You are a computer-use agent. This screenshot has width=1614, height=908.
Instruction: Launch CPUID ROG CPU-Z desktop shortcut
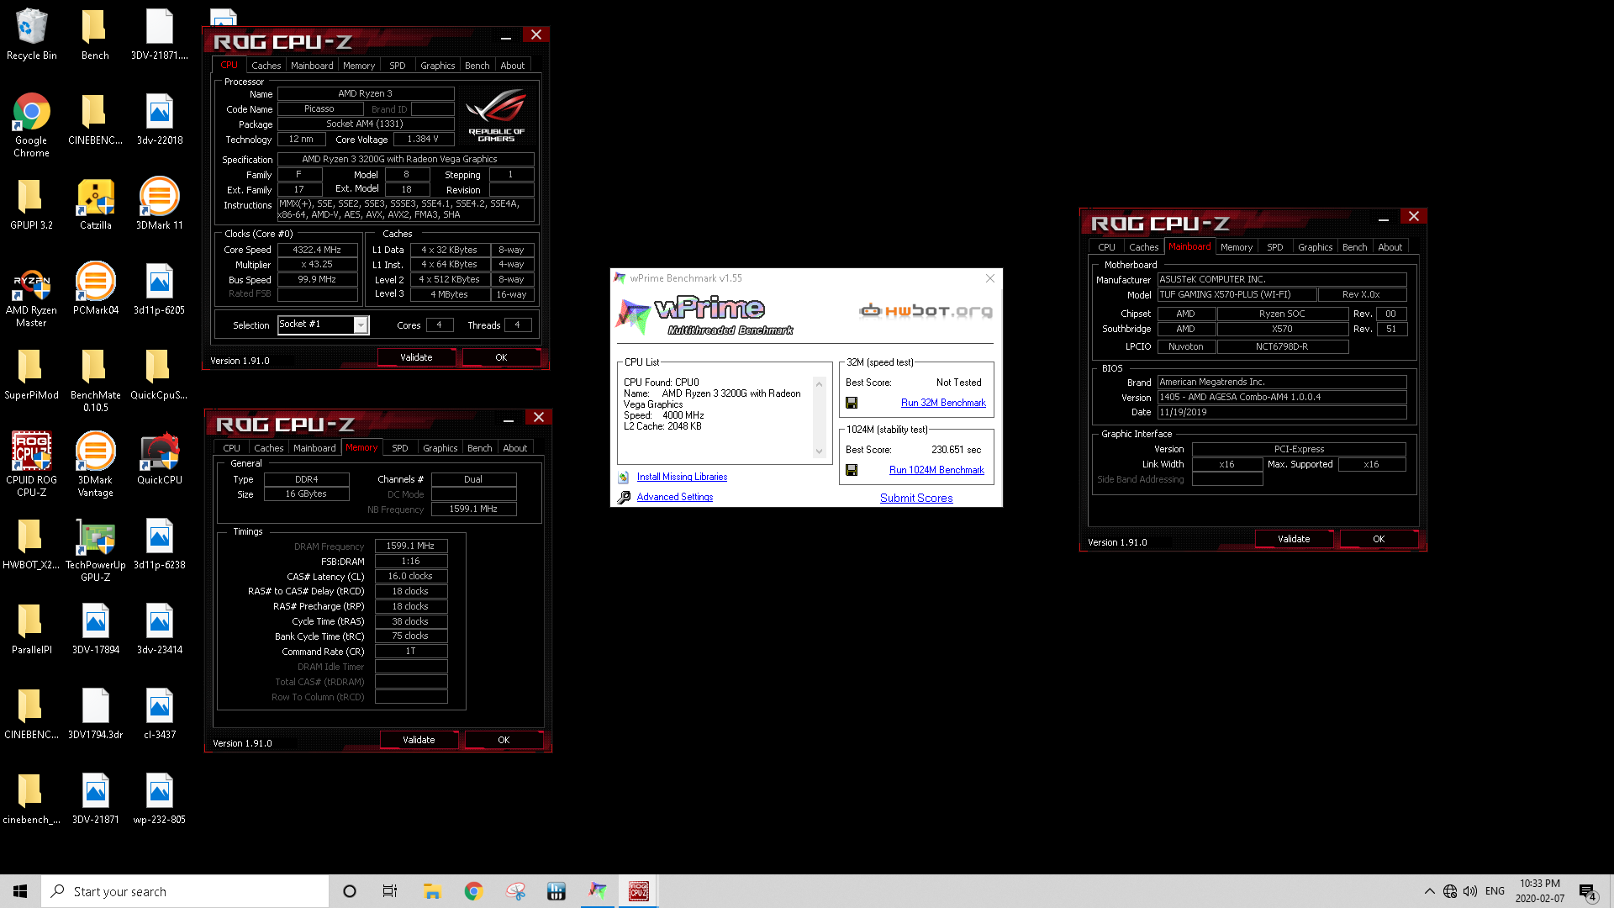tap(32, 465)
